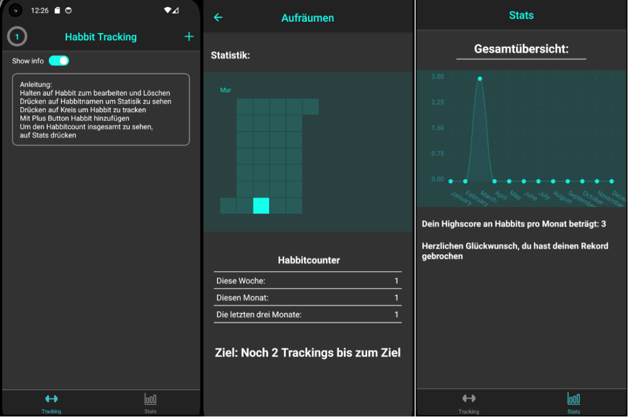Click the Anleitung instruction box
Image resolution: width=628 pixels, height=417 pixels.
(x=101, y=109)
